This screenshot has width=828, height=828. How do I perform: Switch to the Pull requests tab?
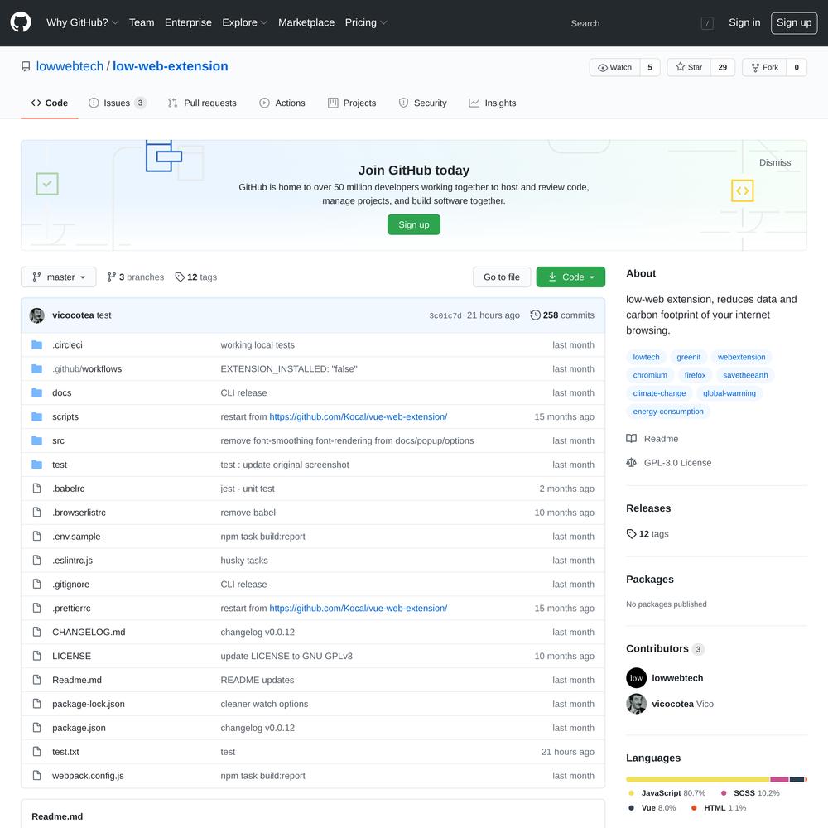point(202,103)
